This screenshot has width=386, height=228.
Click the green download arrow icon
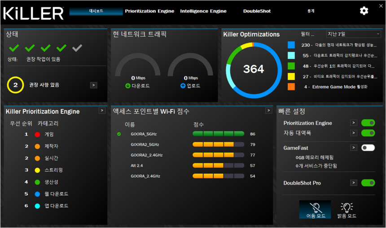(x=128, y=86)
